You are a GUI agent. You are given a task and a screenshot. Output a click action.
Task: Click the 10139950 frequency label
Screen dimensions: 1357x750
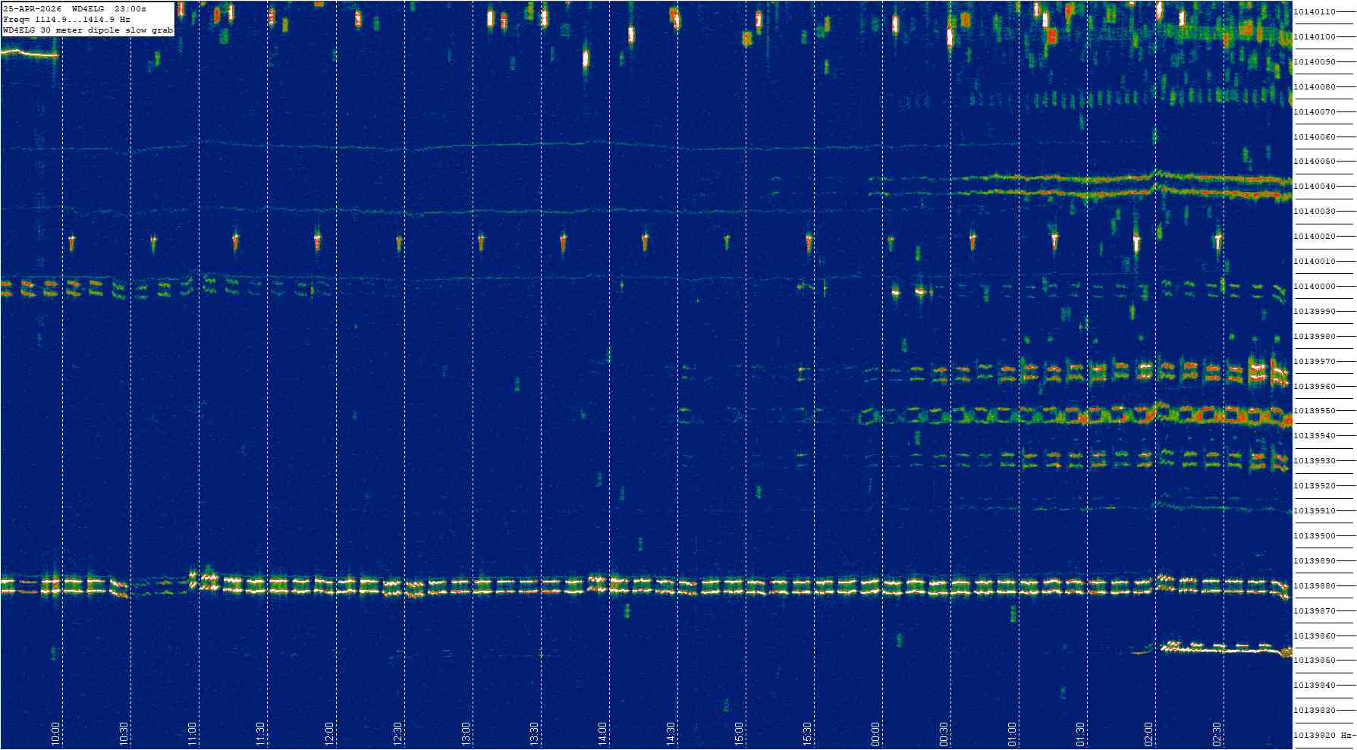[x=1315, y=411]
